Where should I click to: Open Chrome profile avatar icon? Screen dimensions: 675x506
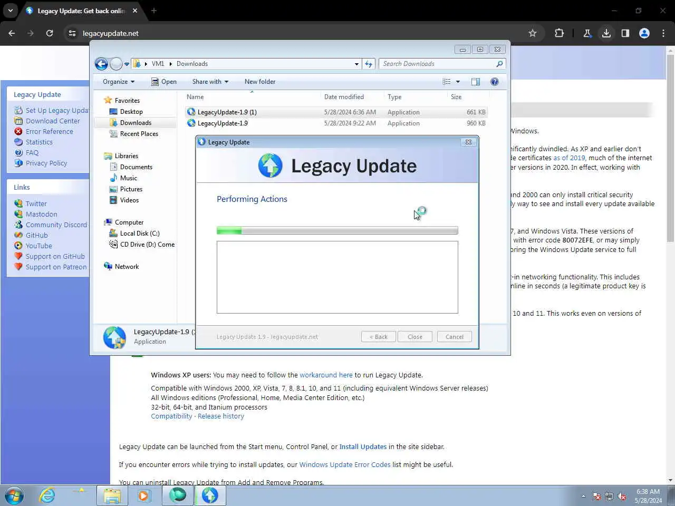(644, 33)
